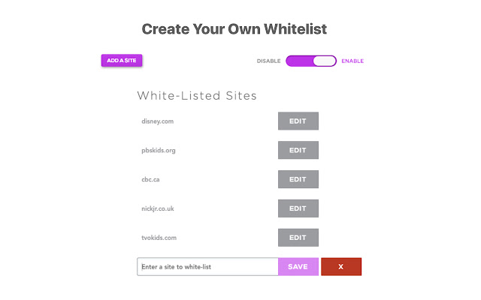Edit the disney.com entry
The width and height of the screenshot is (481, 300).
coord(298,121)
